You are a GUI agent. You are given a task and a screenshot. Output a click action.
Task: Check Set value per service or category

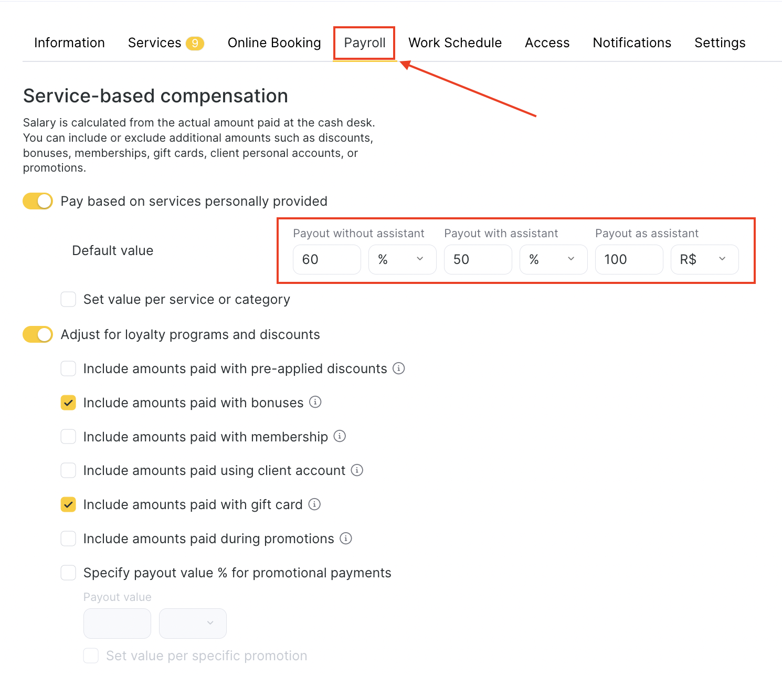coord(69,299)
